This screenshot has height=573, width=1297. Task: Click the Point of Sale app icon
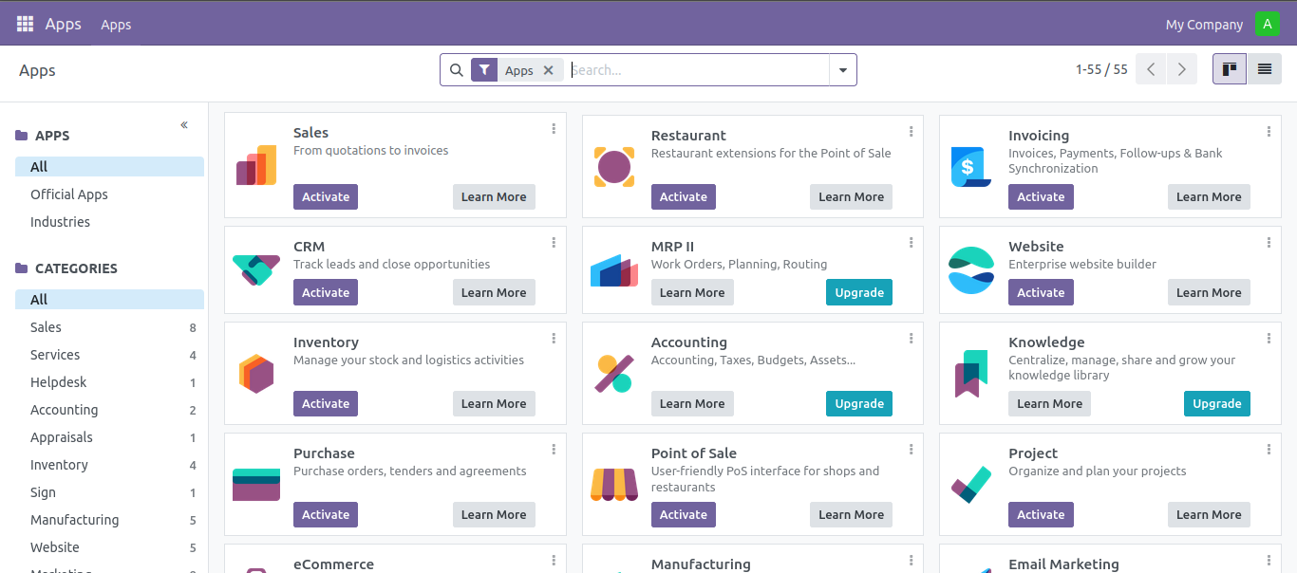pyautogui.click(x=613, y=484)
